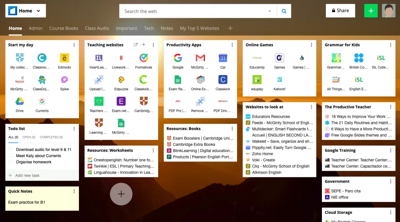Open Classkick in Teaching websites
This screenshot has height=222, width=400.
144,80
